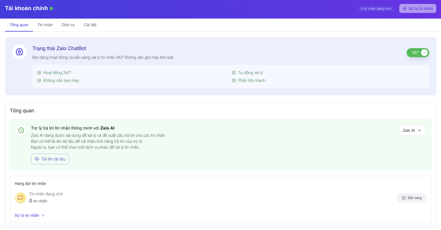Click the clock icon in Sẵn sàng badge

404,198
